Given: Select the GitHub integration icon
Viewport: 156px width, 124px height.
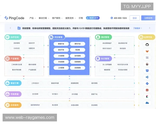Looking at the screenshot, I should pyautogui.click(x=147, y=45).
